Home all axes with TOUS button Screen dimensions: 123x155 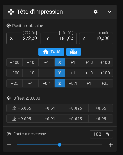(x=51, y=52)
